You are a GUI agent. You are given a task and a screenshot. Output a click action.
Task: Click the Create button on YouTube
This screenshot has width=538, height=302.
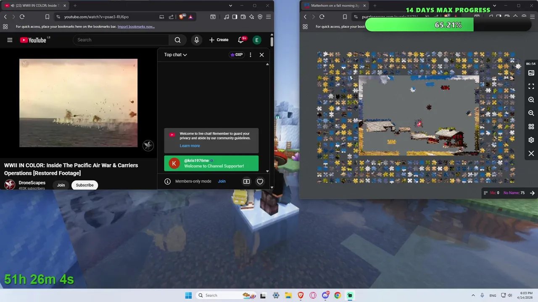pyautogui.click(x=219, y=40)
